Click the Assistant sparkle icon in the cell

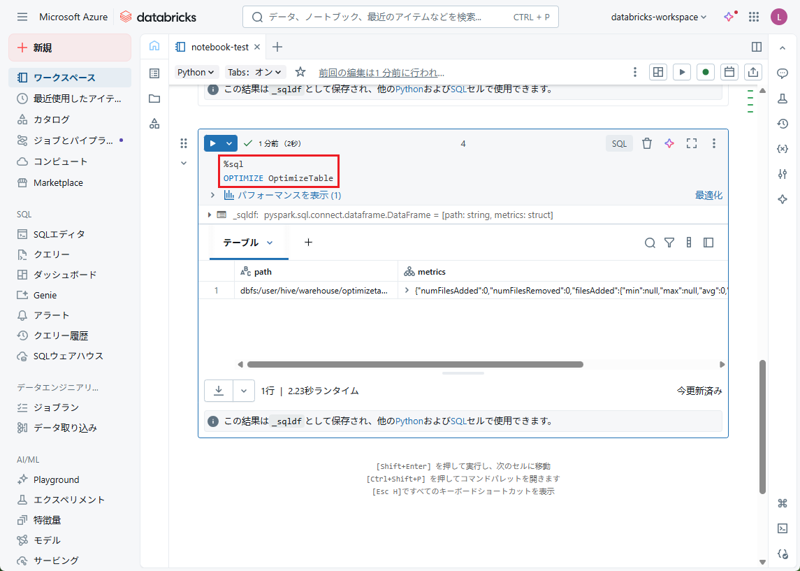click(669, 143)
